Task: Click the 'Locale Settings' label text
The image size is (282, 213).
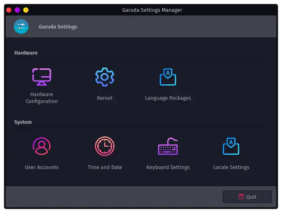Action: [231, 167]
